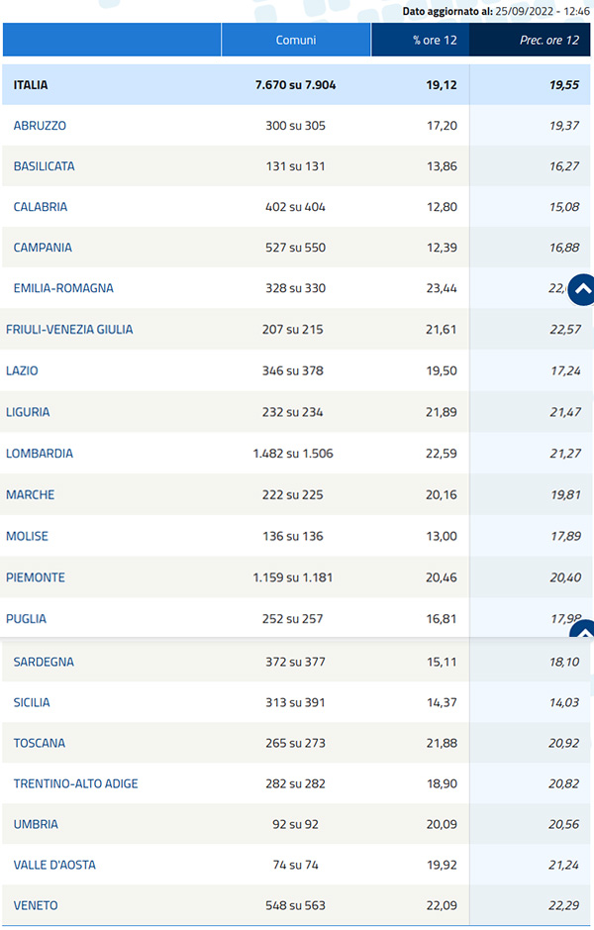Open the LOMBARDIA region link
The width and height of the screenshot is (594, 930).
tap(40, 454)
